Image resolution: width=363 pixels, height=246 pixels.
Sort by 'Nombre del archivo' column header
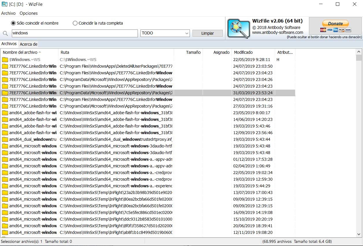click(29, 52)
